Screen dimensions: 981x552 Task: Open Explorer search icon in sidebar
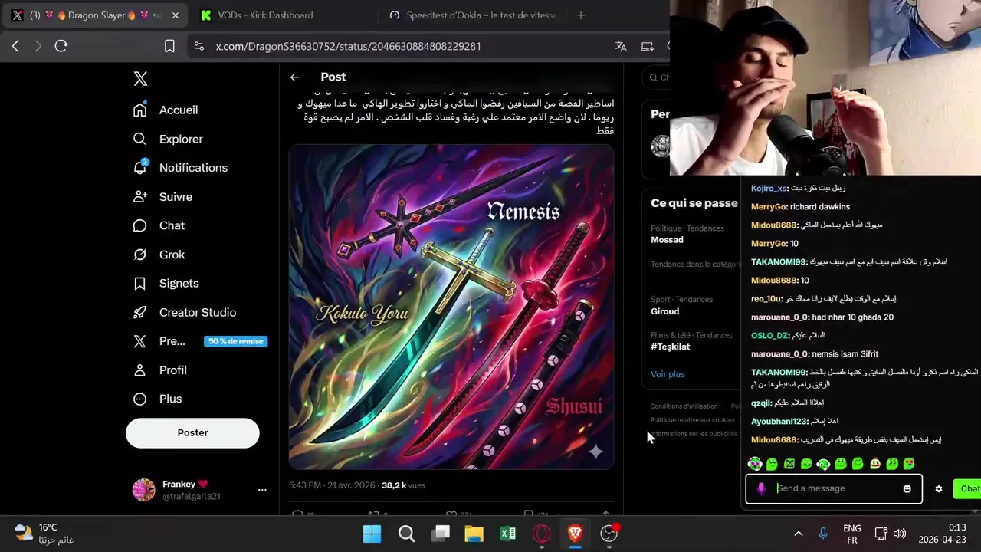(x=139, y=139)
